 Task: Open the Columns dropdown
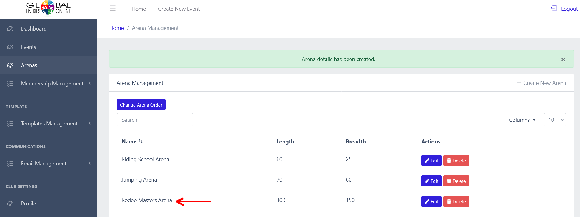point(522,120)
